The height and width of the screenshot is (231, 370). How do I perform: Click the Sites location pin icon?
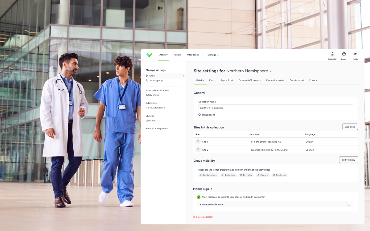pos(147,76)
